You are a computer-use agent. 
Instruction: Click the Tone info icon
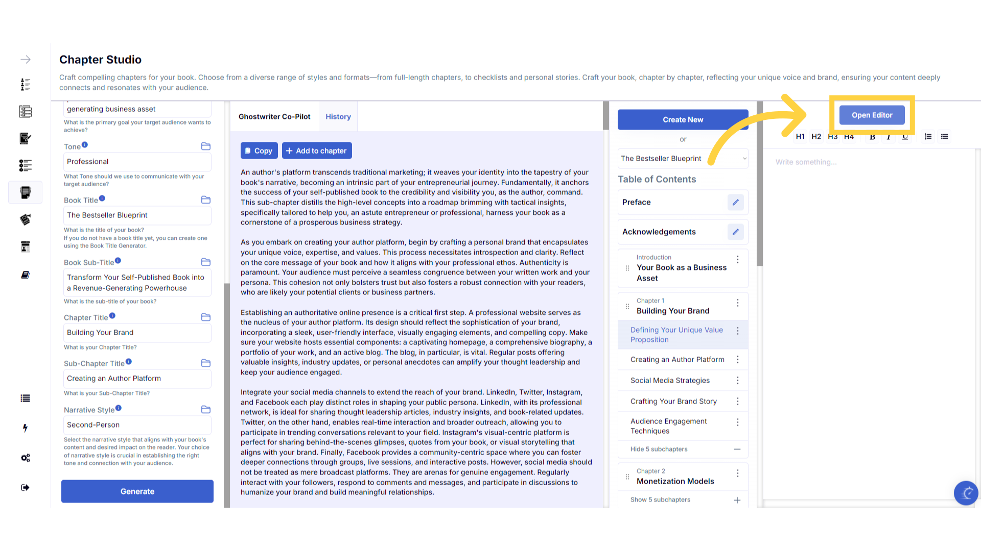85,145
